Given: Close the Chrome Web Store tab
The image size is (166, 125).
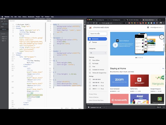Looking at the screenshot, I should coord(157,20).
